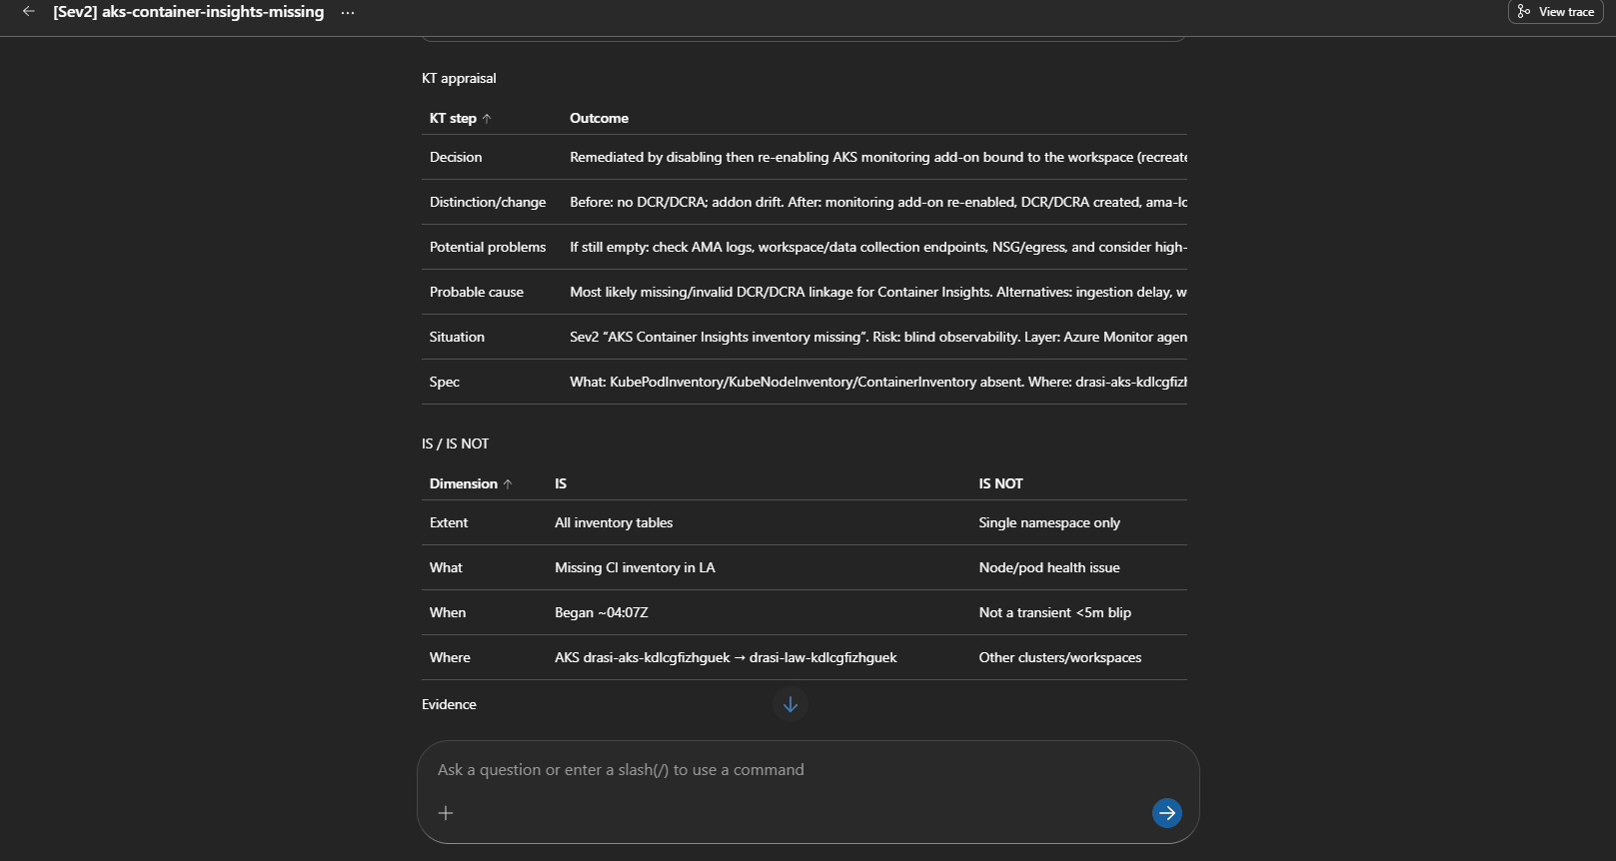Viewport: 1616px width, 861px height.
Task: Select the Decision row label
Action: coord(456,157)
